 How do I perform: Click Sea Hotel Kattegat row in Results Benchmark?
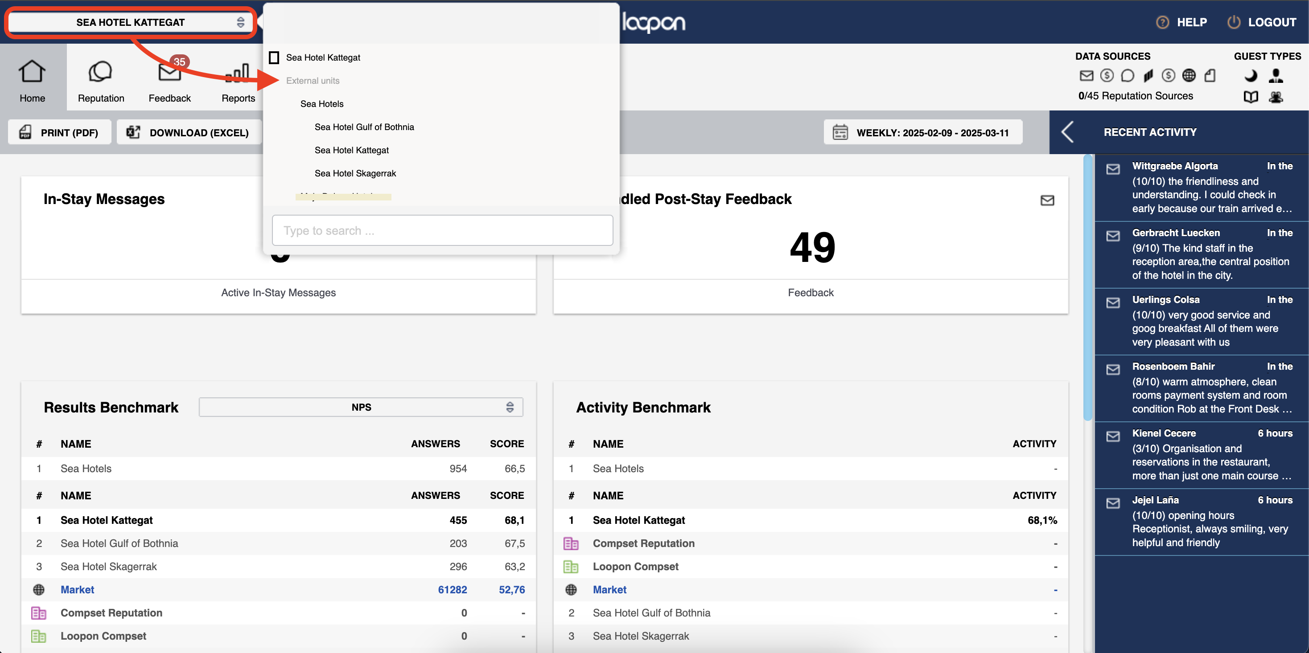pyautogui.click(x=278, y=520)
